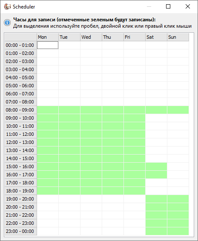Click the 19:00 - 20:00 row header

[20, 199]
